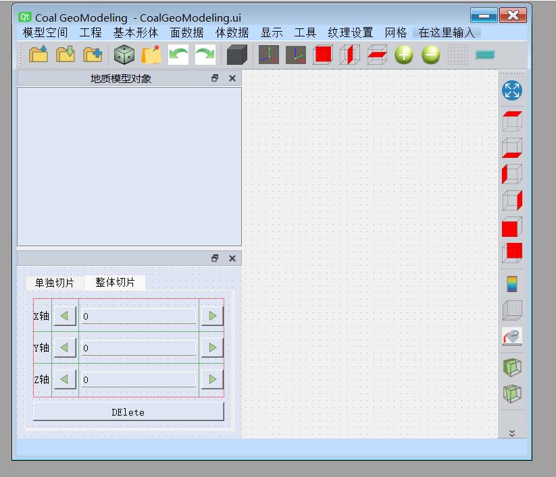
Task: Select the bottom face view cube icon
Action: (x=511, y=148)
